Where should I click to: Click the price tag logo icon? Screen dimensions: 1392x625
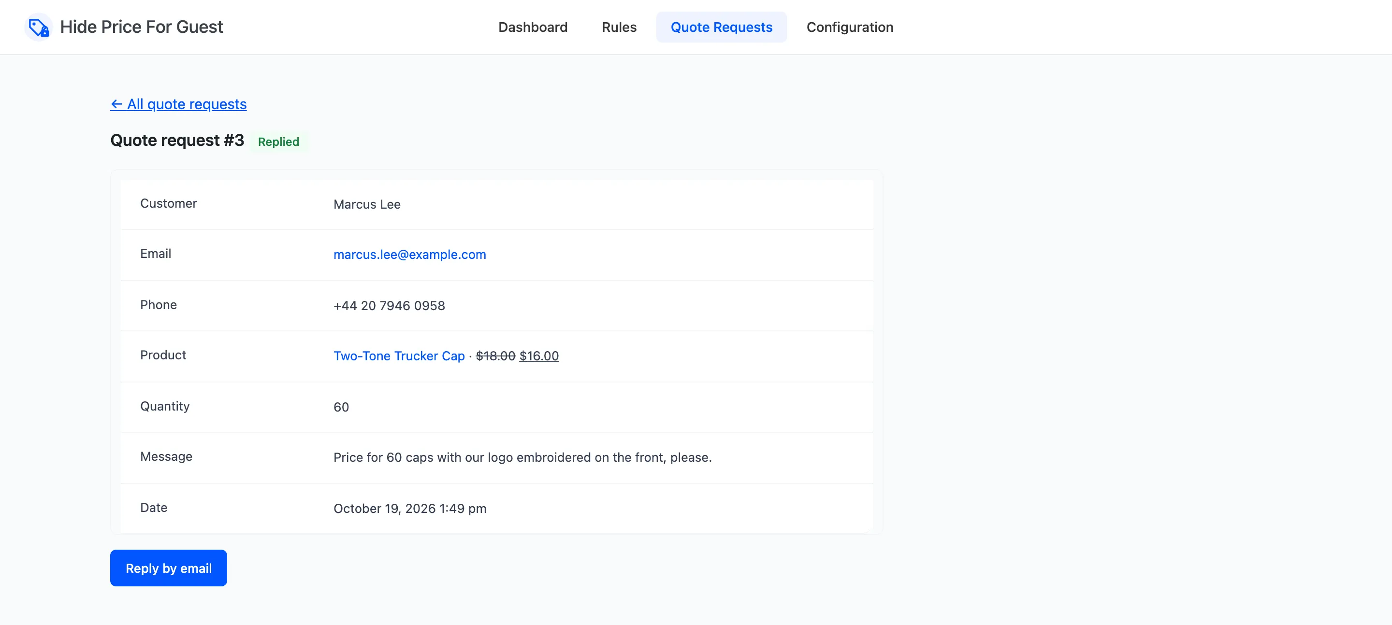pos(38,27)
